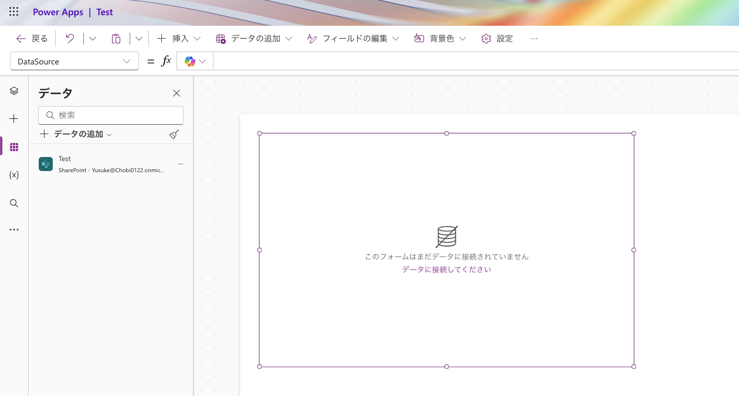
Task: Click the Paste icon in the toolbar
Action: [x=116, y=38]
